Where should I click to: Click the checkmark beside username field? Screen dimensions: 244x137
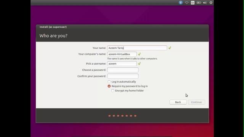140,64
